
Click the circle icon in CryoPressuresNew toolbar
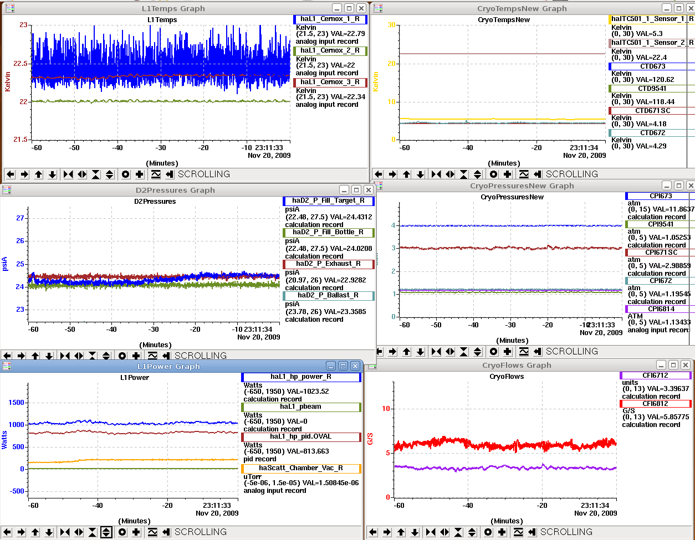click(494, 351)
